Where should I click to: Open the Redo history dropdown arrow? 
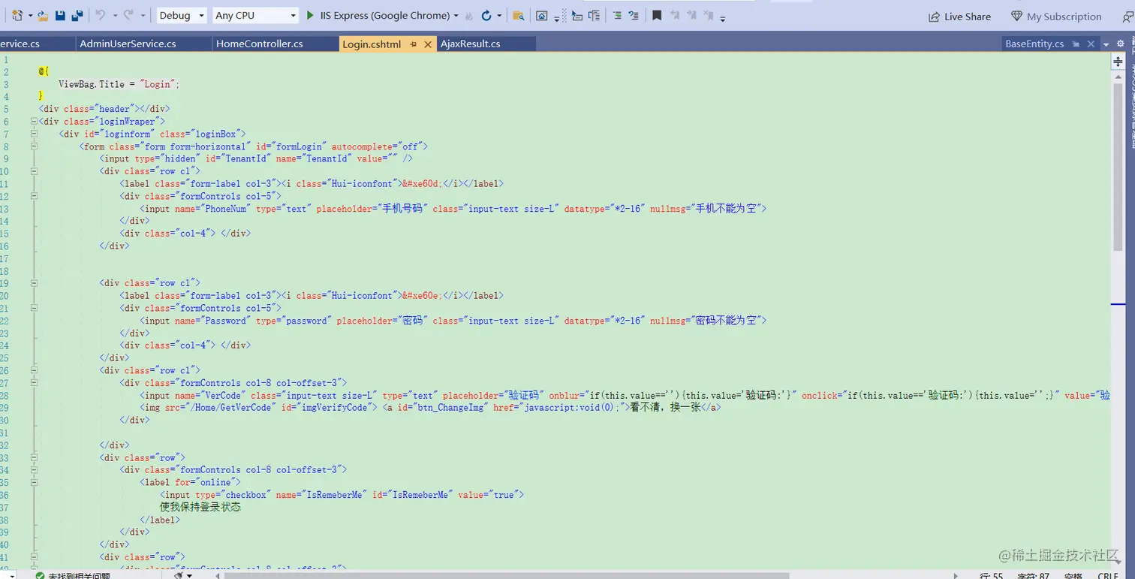[x=142, y=16]
